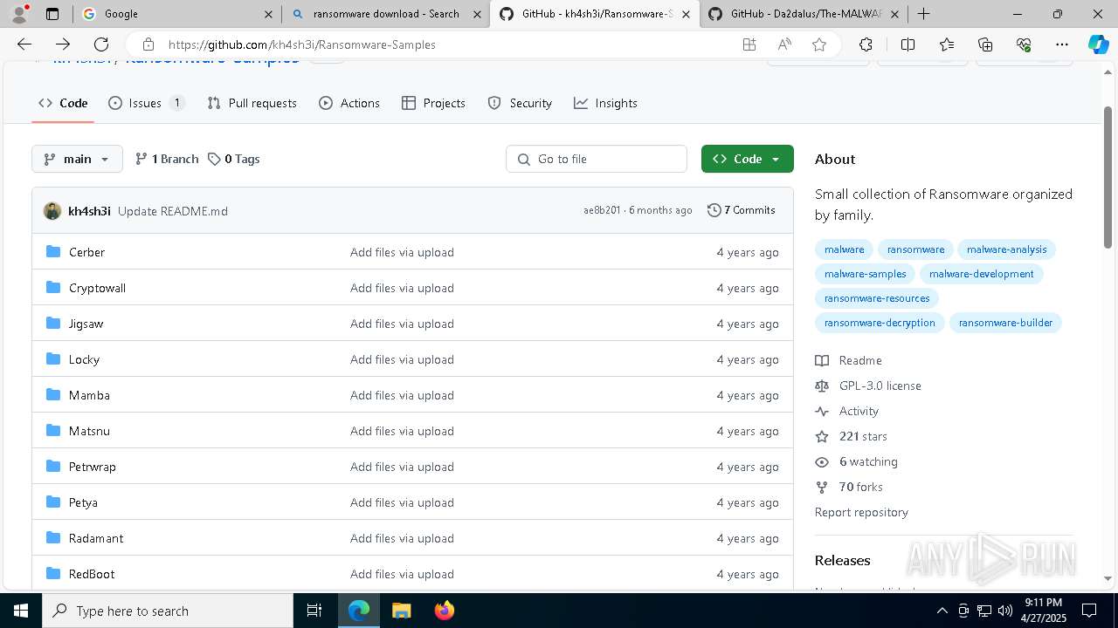Switch to the Google tab

176,14
